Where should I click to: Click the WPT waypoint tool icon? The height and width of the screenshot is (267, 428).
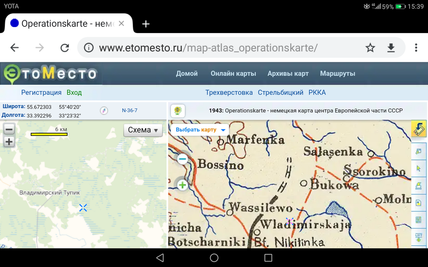419,237
